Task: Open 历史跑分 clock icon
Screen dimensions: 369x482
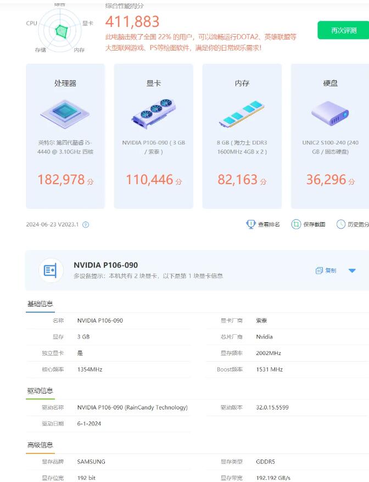Action: [341, 224]
